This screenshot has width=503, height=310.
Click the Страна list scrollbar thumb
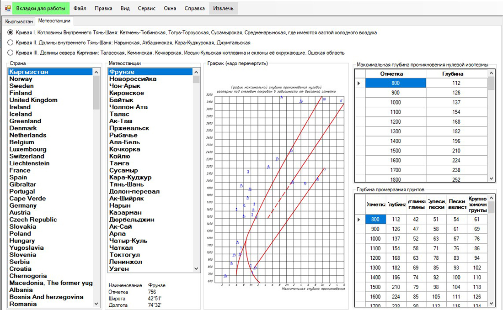pyautogui.click(x=96, y=93)
